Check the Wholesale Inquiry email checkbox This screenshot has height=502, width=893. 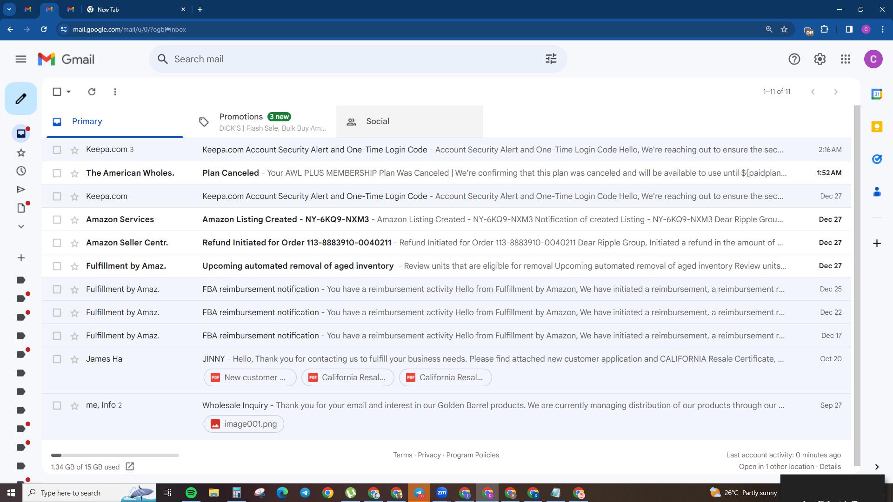pyautogui.click(x=57, y=405)
